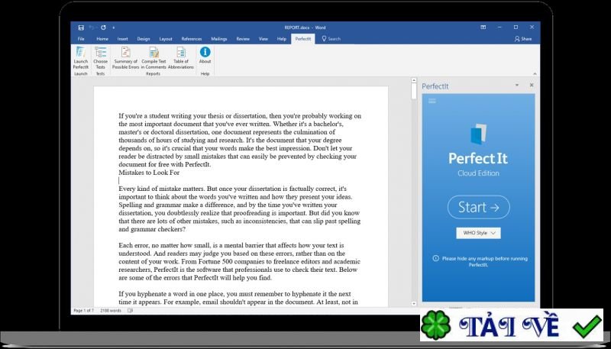Image resolution: width=611 pixels, height=349 pixels.
Task: Click the 2108 words count
Action: coord(111,311)
